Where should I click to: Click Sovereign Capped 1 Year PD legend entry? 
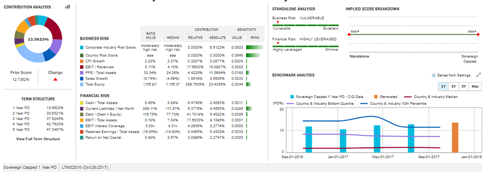pyautogui.click(x=326, y=97)
